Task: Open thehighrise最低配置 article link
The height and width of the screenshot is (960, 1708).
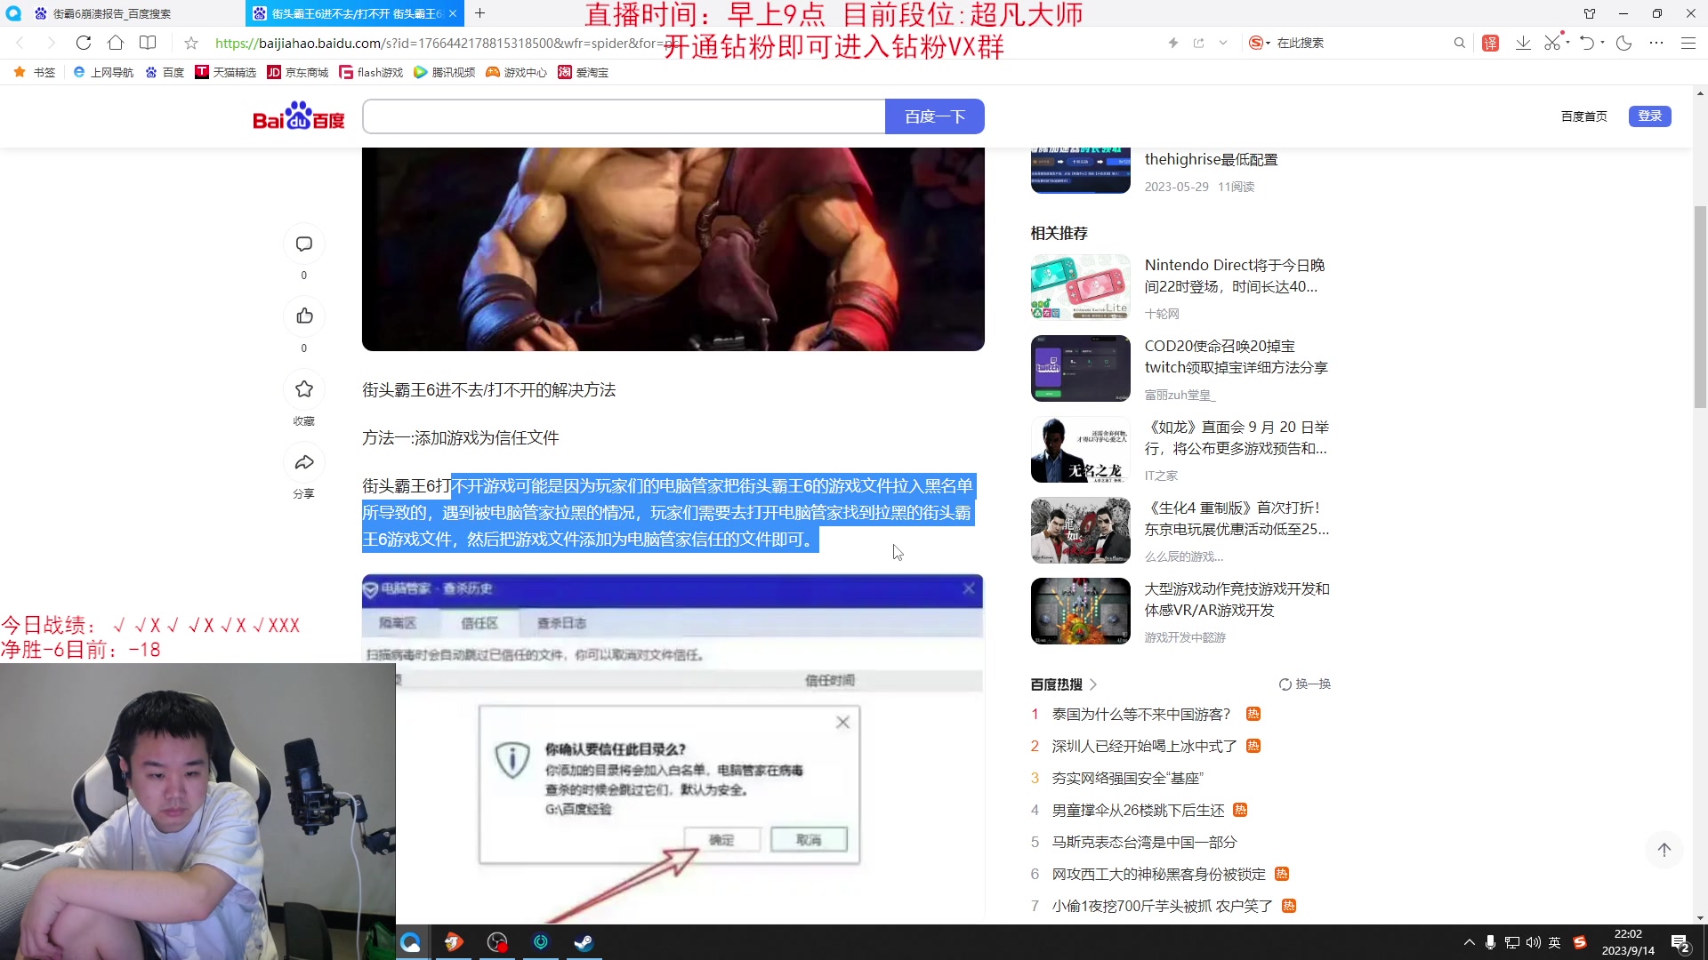Action: click(x=1212, y=159)
